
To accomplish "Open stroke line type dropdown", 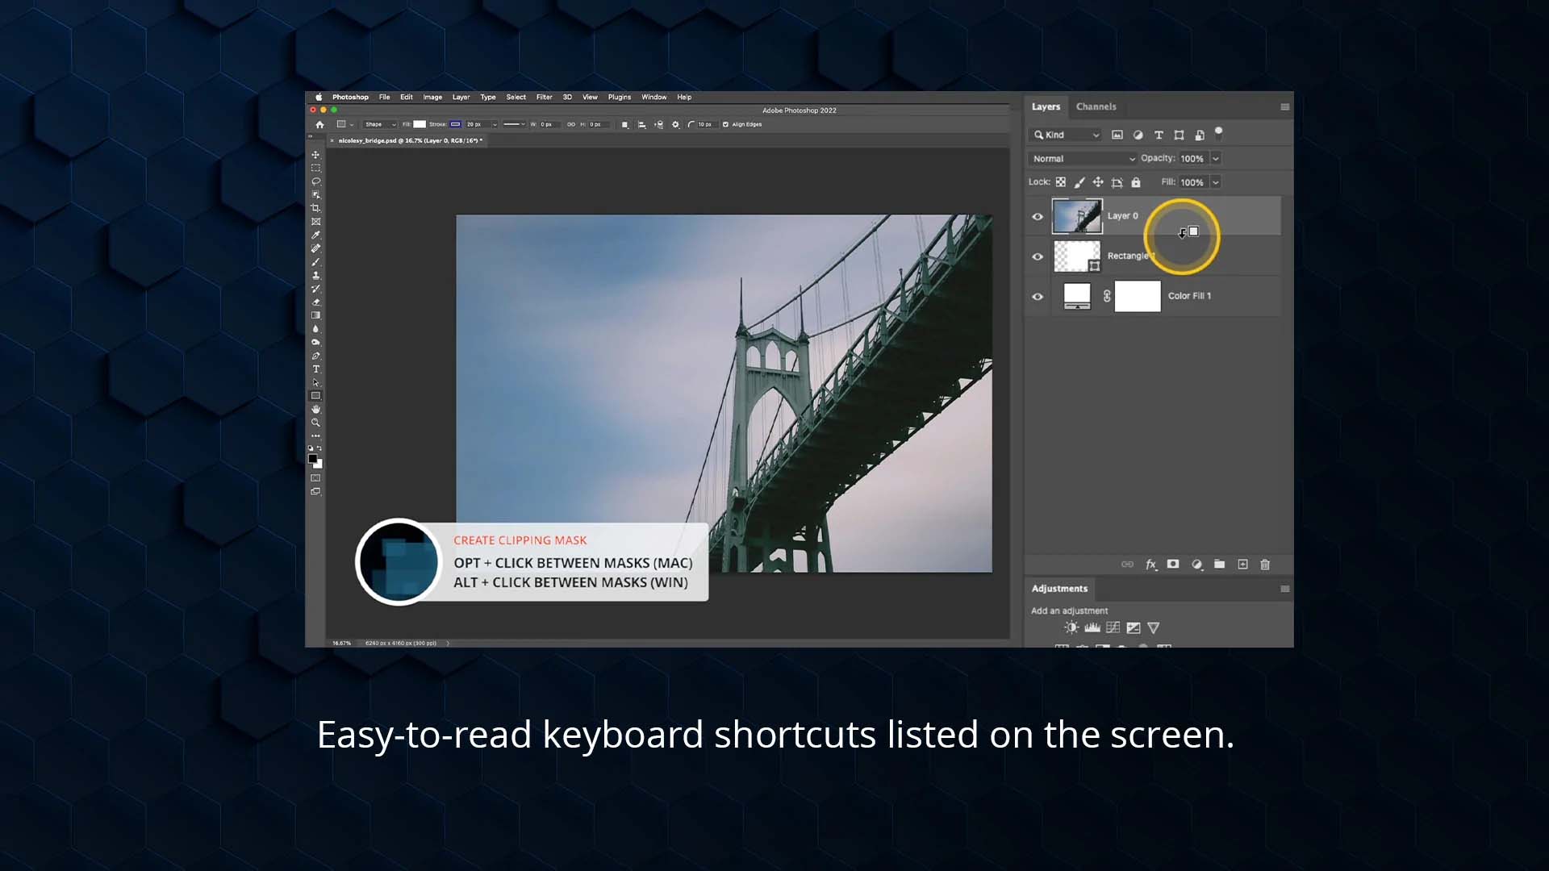I will [x=514, y=124].
